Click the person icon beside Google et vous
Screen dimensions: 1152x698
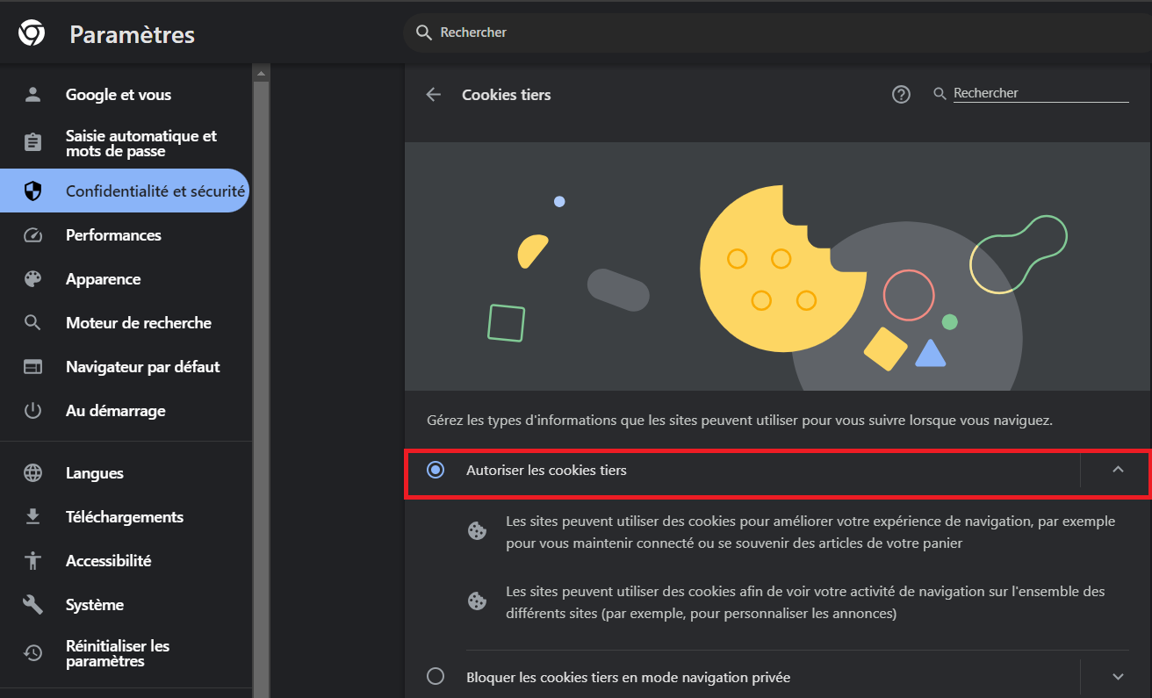[x=32, y=95]
